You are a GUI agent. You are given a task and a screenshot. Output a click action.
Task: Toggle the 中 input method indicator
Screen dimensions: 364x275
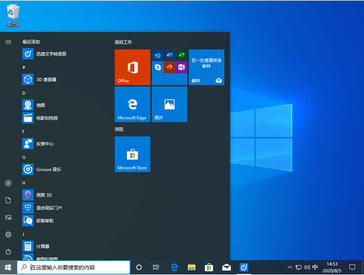click(315, 267)
